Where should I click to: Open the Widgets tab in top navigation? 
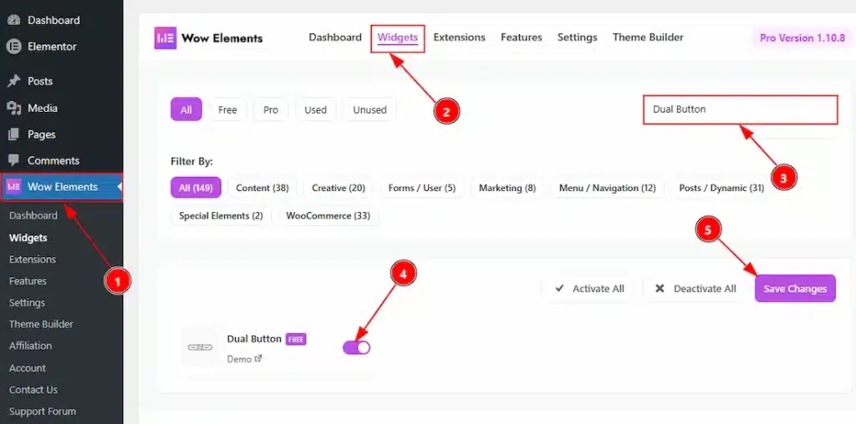(397, 38)
